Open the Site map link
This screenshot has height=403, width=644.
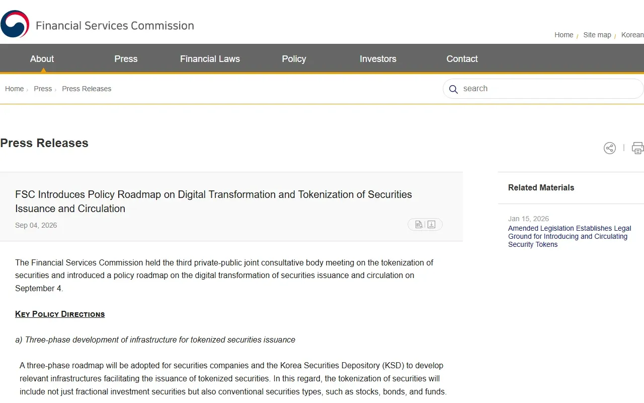coord(597,35)
